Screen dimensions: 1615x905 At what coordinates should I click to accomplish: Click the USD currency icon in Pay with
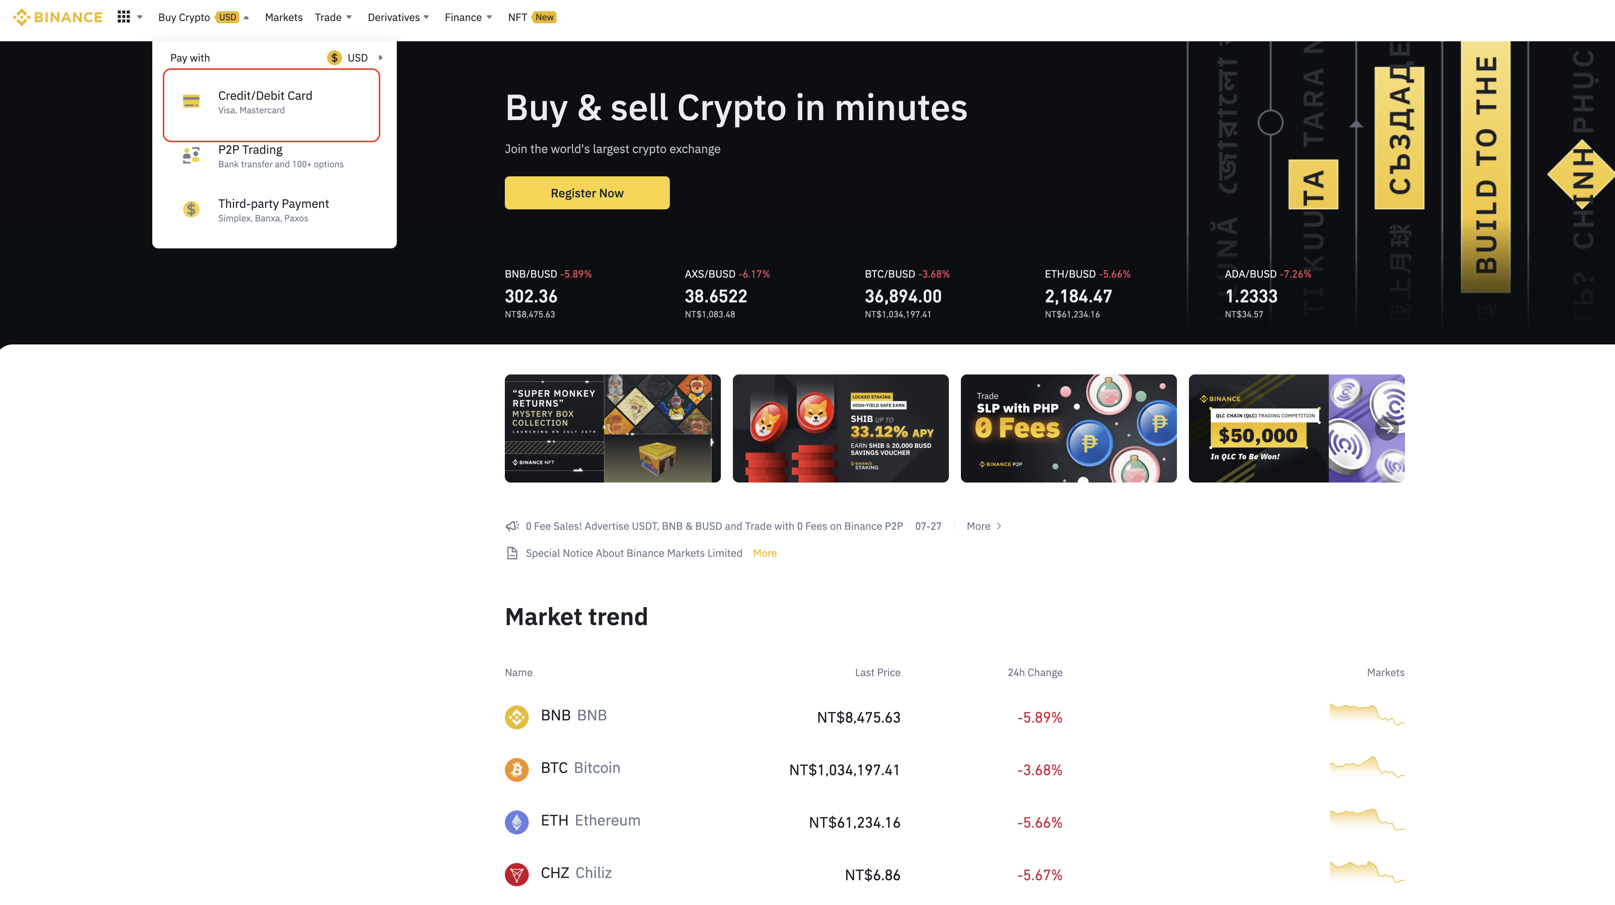tap(335, 57)
